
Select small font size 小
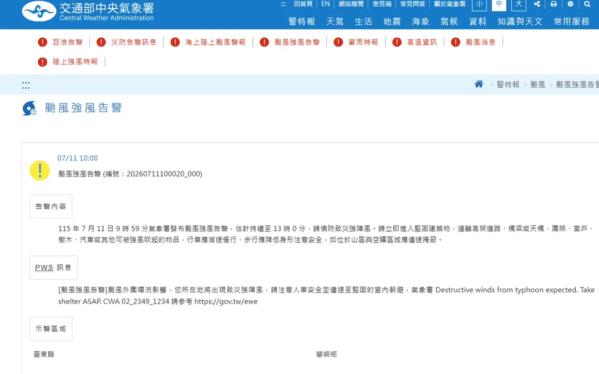coord(479,4)
